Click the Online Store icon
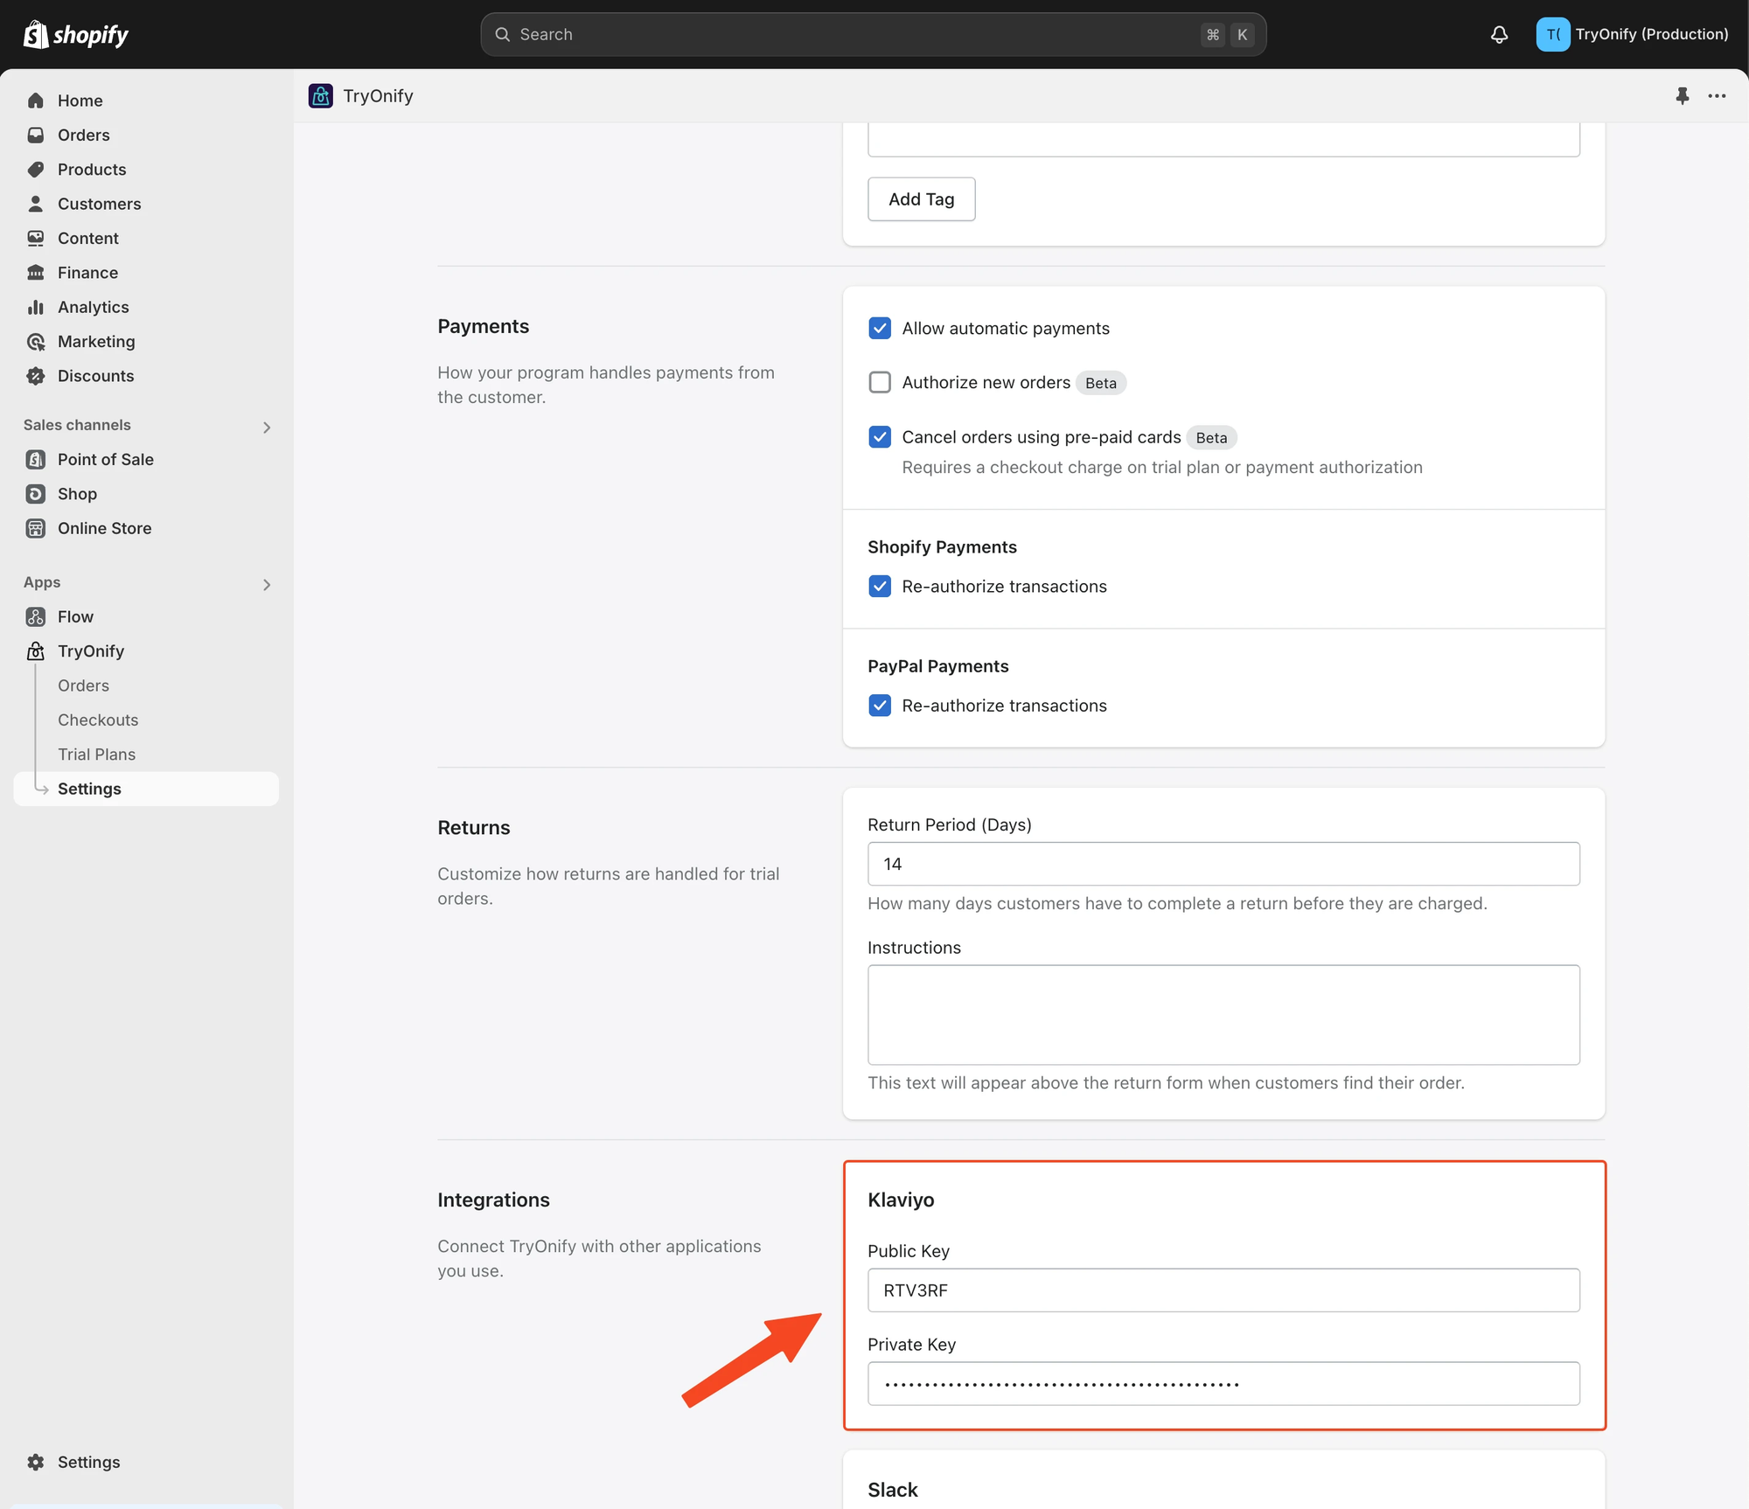 click(36, 528)
